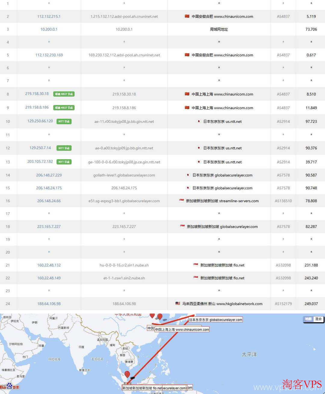
Task: Click the Malaysia flag in hop 24 row
Action: tap(178, 304)
